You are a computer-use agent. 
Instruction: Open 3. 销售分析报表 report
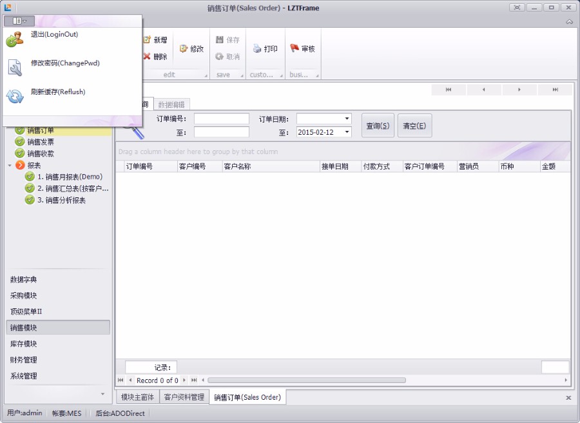pos(61,200)
